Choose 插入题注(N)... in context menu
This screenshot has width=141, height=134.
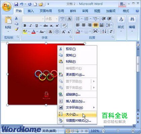tap(77, 101)
